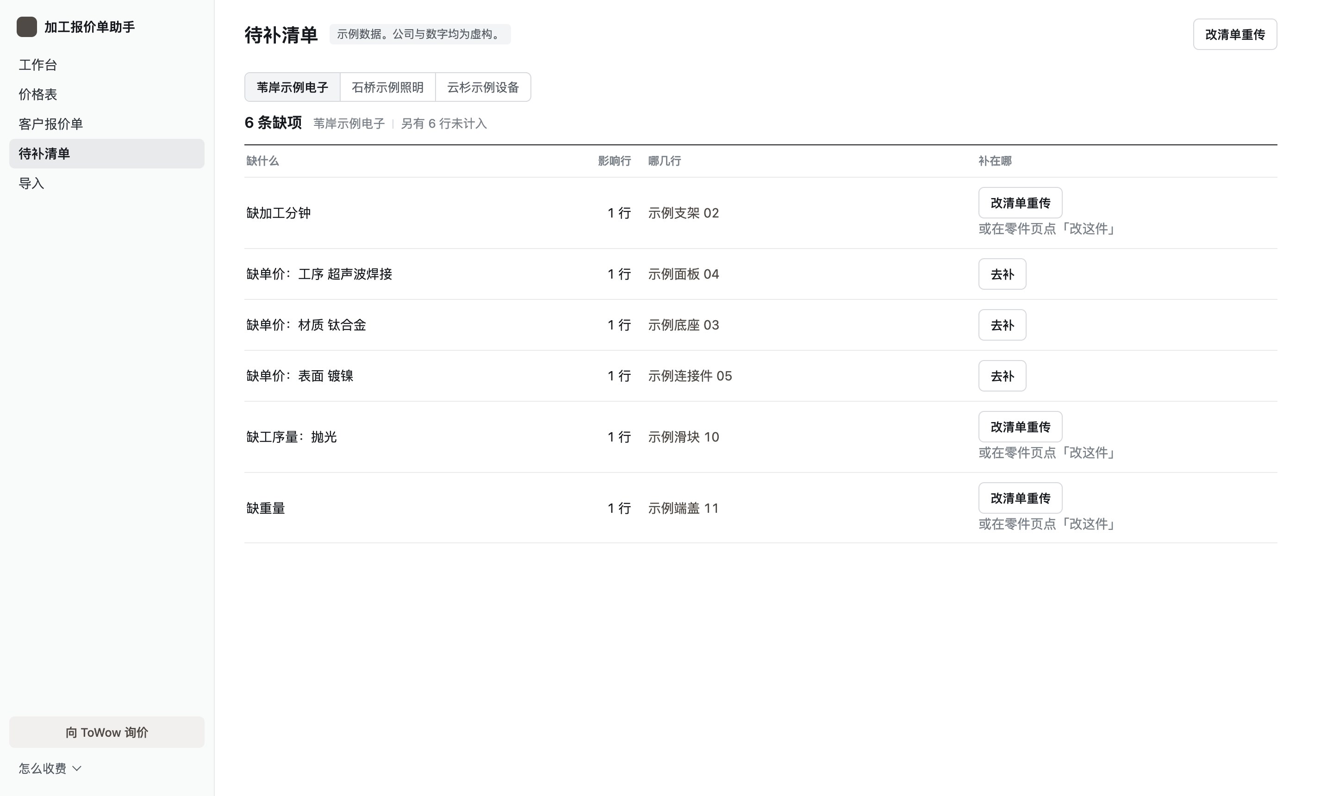Click the 加工报价单助手 app logo icon
1333x796 pixels.
(x=27, y=27)
